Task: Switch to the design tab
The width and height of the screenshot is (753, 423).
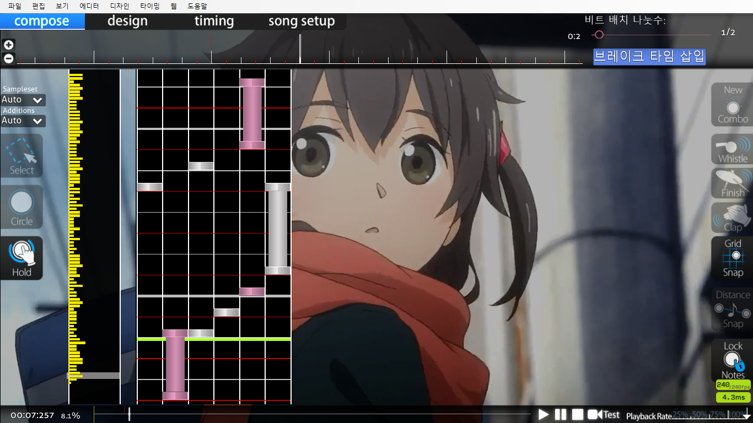Action: coord(127,21)
